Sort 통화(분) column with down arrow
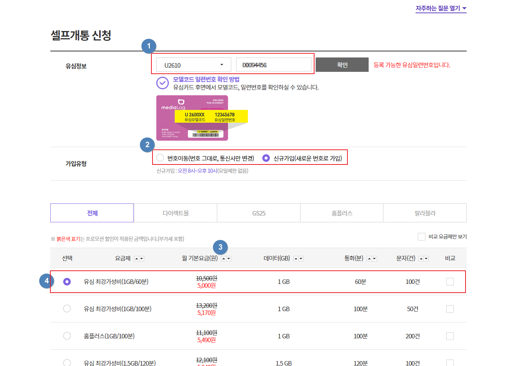This screenshot has width=517, height=366. click(x=374, y=259)
